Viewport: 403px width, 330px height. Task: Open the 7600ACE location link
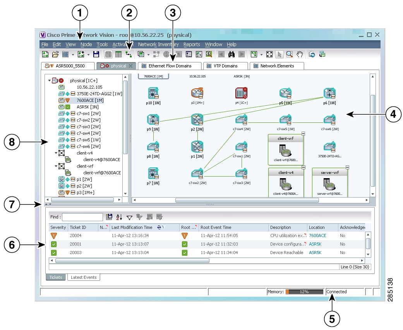click(317, 235)
